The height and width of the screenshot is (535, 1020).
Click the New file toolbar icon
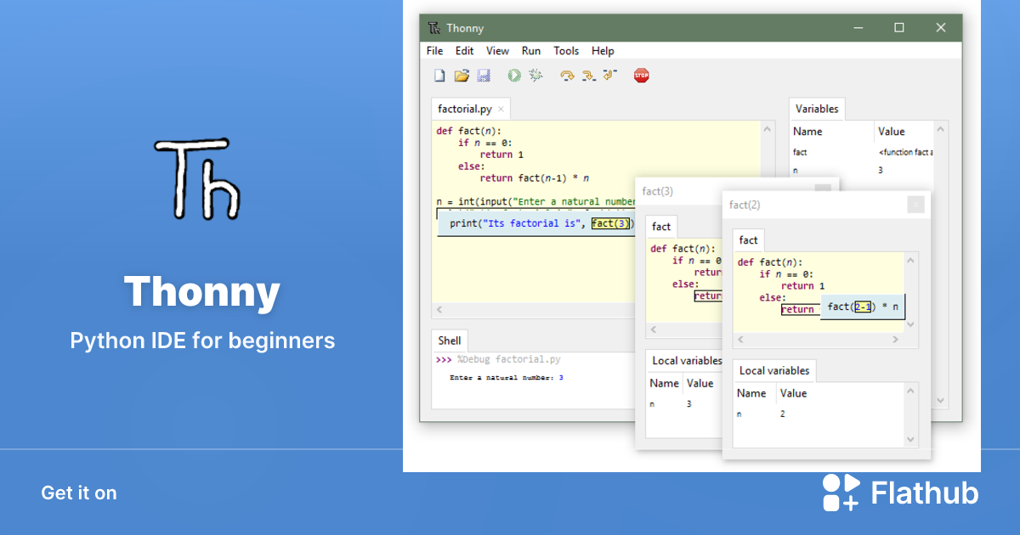pyautogui.click(x=439, y=76)
